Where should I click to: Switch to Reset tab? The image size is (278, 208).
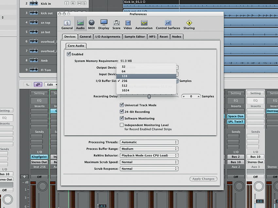tap(164, 37)
